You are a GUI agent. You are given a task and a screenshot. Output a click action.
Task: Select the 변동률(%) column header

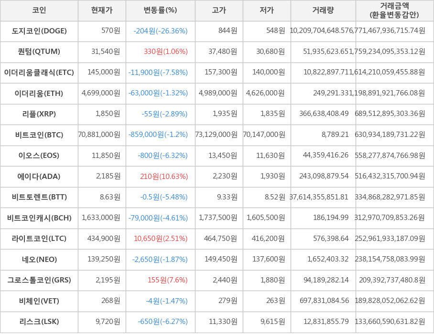(x=160, y=10)
